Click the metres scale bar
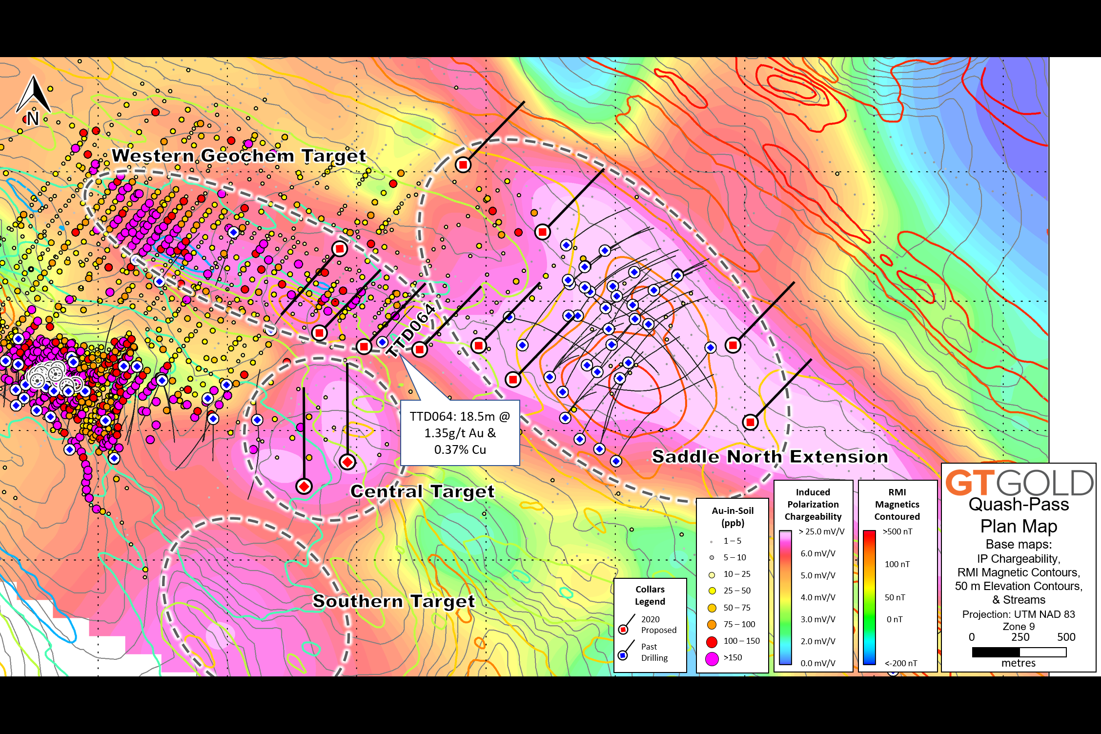The image size is (1101, 734). [1019, 652]
